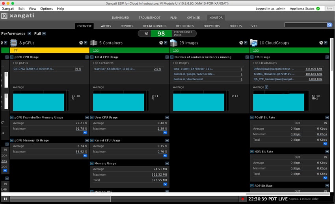
Task: Open the Edit menu
Action: pos(21,9)
